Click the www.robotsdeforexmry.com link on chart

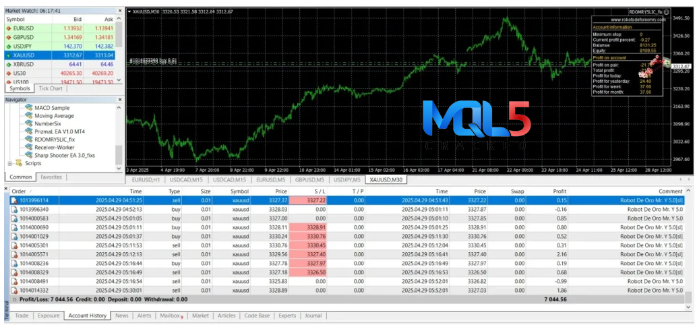(638, 20)
